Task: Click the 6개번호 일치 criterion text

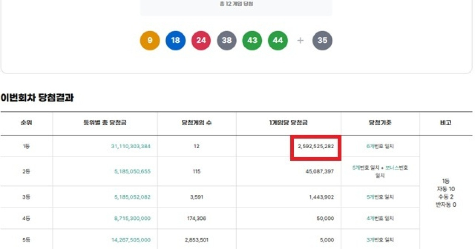Action: coord(380,146)
